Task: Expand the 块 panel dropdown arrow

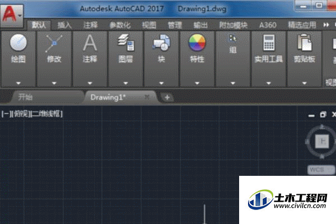Action: click(x=161, y=83)
